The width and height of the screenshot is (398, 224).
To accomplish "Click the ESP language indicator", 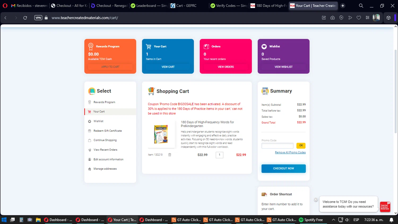I will click(356, 220).
